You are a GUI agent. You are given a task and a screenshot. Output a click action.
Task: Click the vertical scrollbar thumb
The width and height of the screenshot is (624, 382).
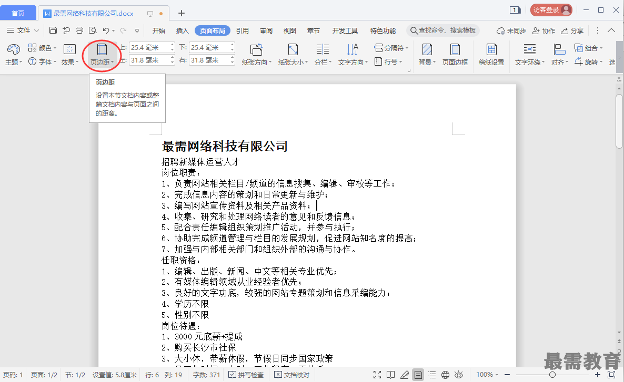click(619, 121)
